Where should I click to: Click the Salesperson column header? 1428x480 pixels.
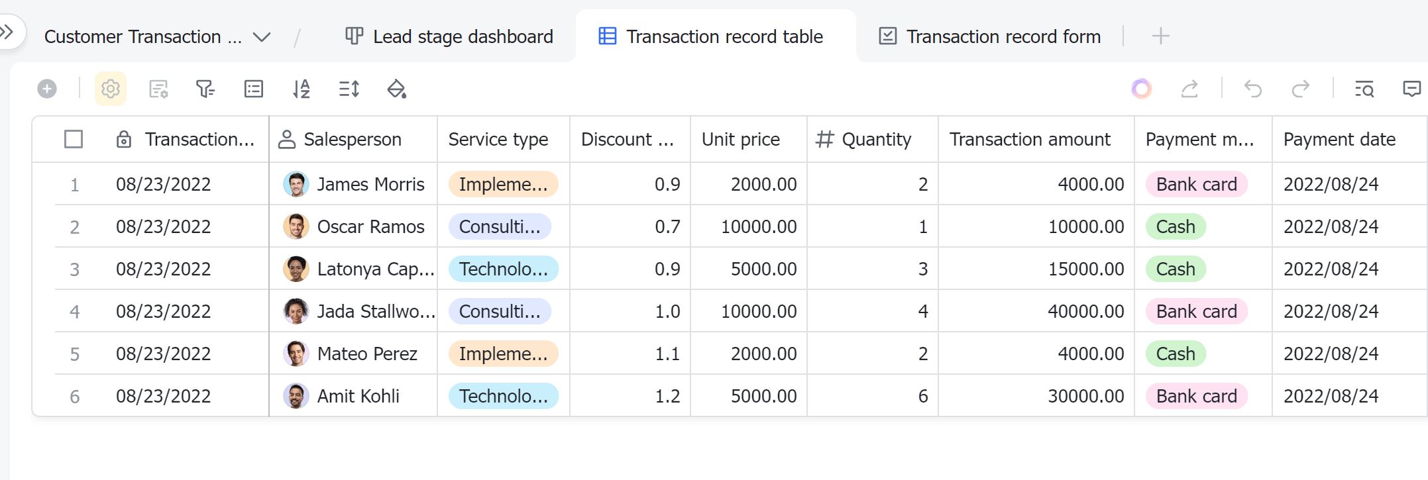tap(353, 139)
